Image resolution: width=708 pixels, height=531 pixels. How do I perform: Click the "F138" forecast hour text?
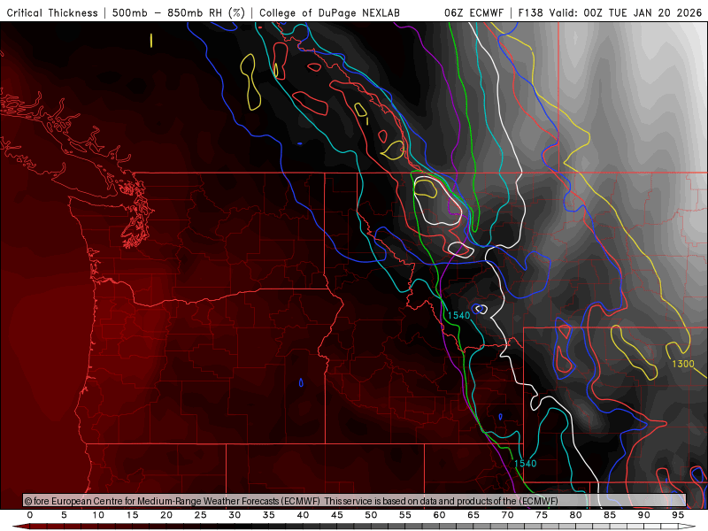tap(531, 12)
